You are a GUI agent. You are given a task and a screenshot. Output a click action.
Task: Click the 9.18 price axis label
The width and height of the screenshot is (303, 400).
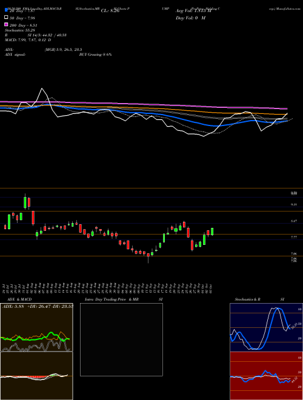coord(294,204)
